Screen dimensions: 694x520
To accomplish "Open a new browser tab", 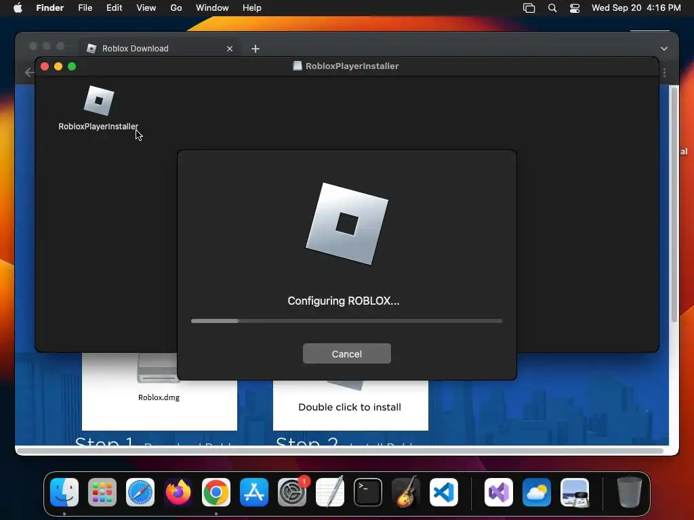I will tap(256, 49).
